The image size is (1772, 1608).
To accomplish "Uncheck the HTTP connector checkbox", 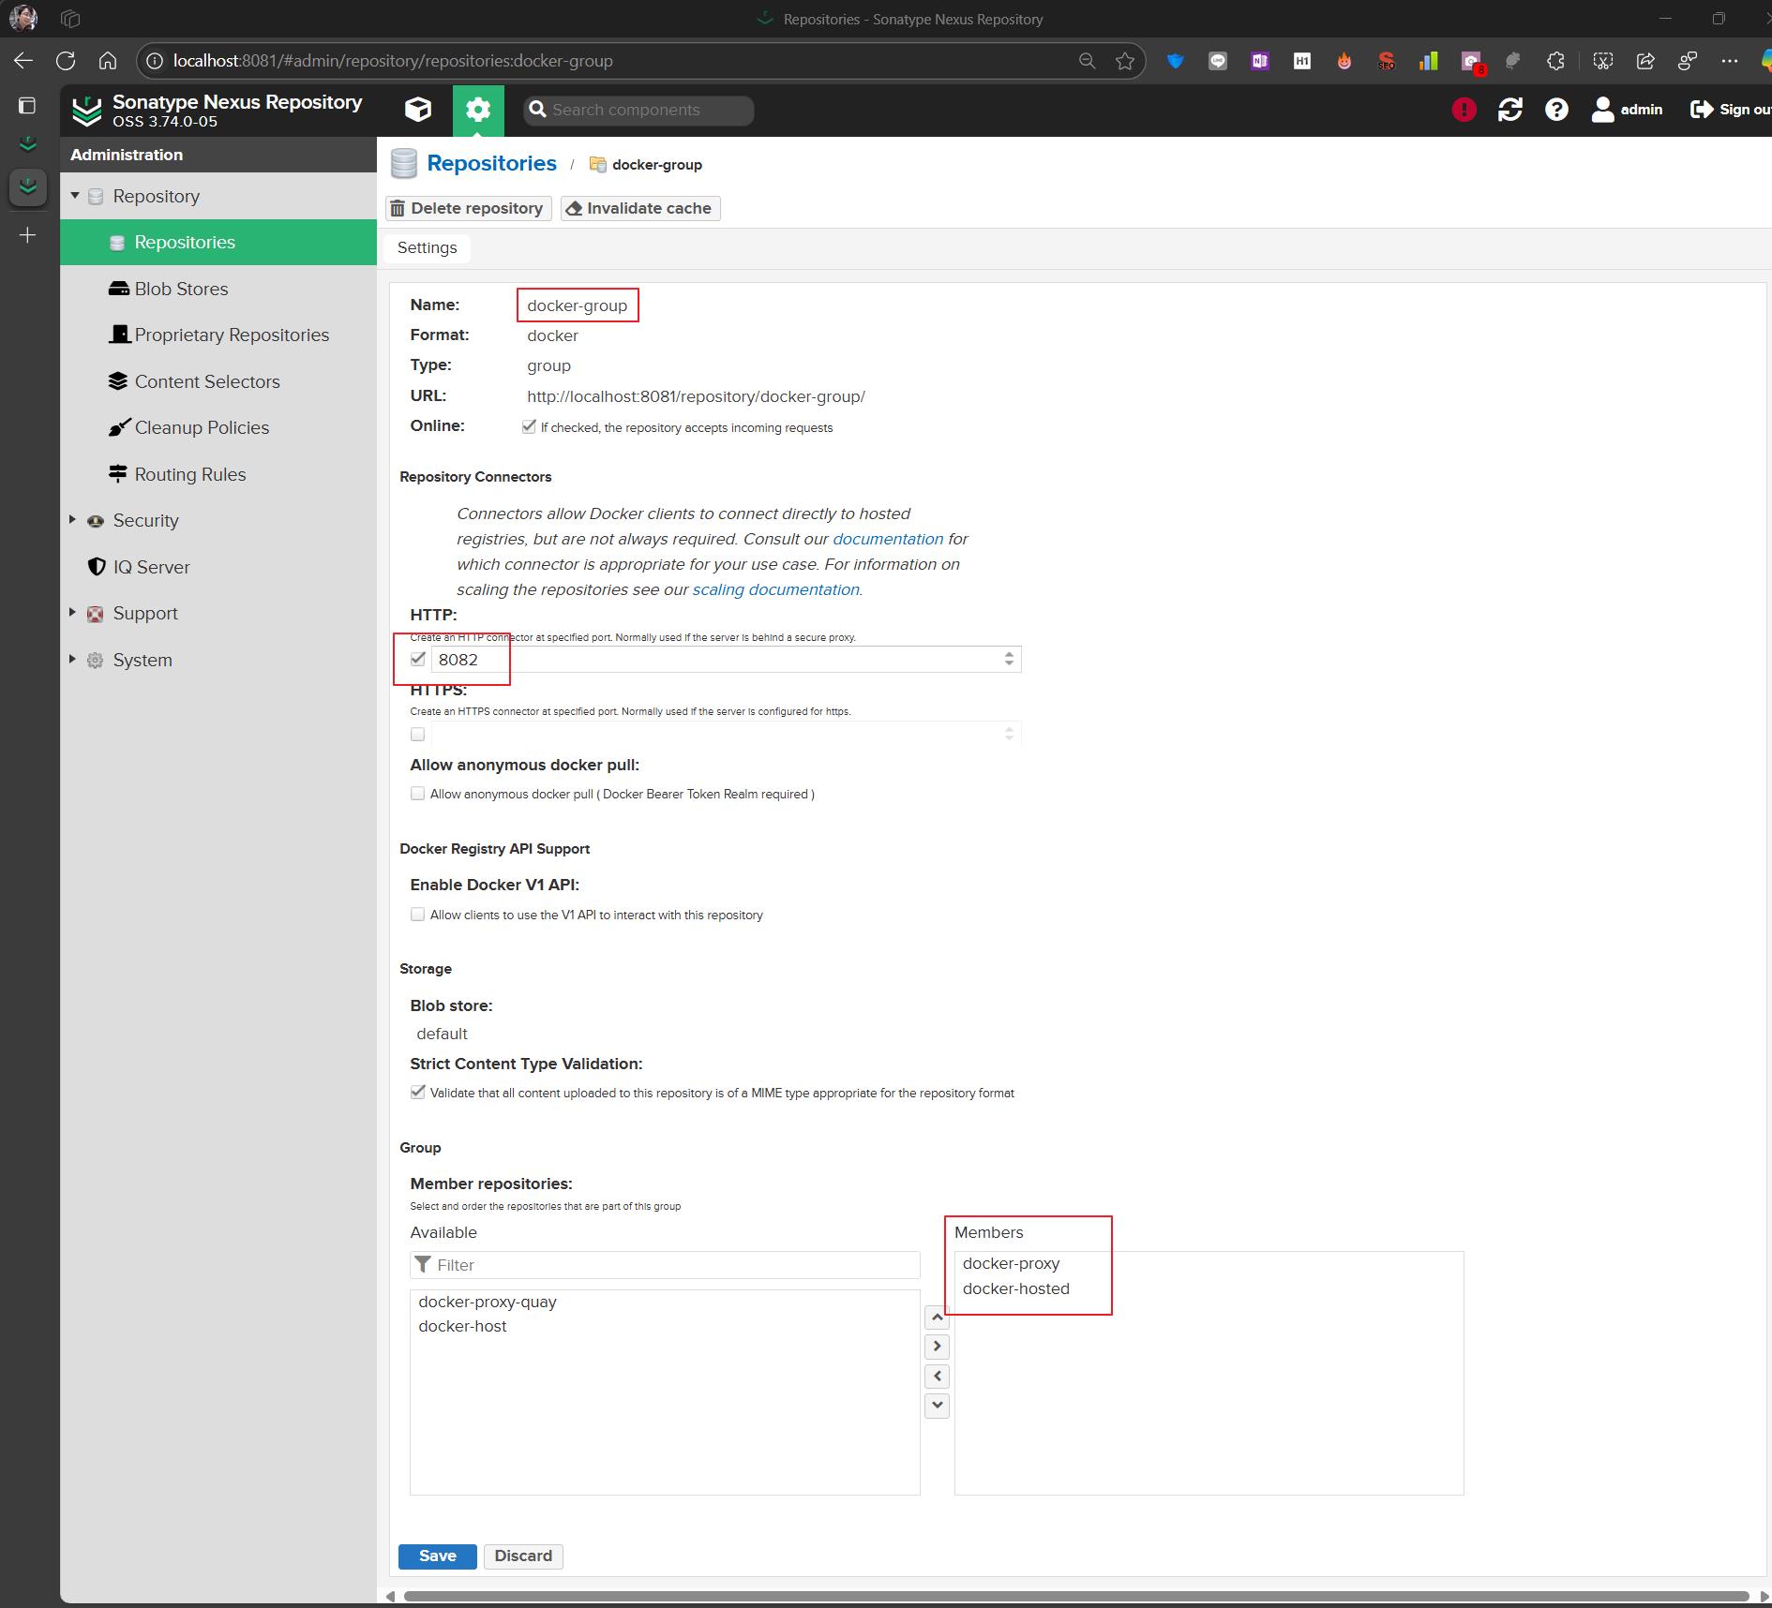I will tap(418, 659).
